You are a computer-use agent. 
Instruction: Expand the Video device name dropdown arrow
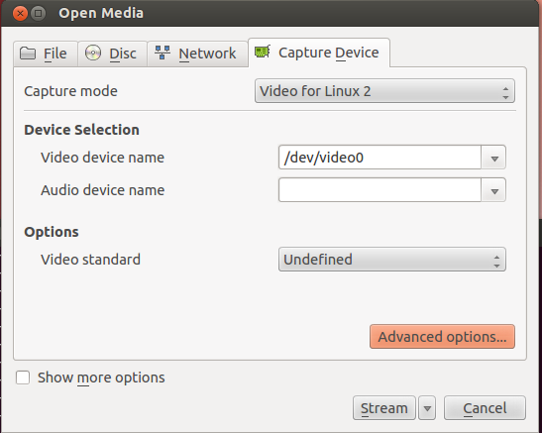(x=494, y=158)
